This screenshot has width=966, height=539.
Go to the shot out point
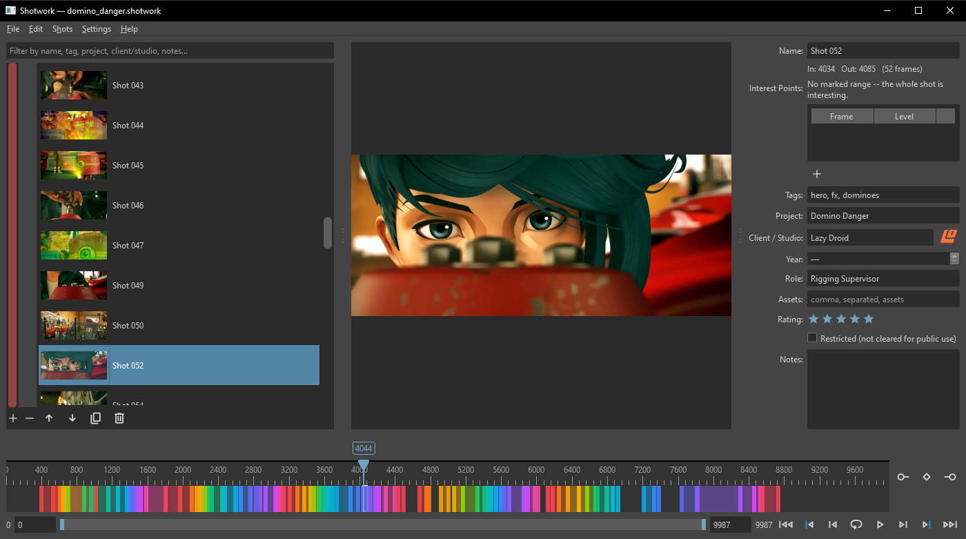(927, 525)
